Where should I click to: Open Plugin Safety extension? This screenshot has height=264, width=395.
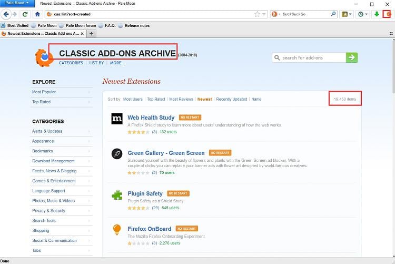[145, 193]
